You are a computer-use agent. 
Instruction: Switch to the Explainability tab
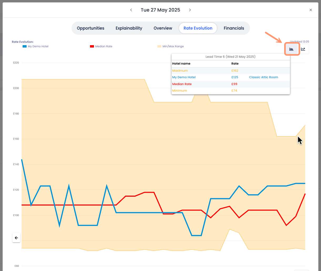click(x=129, y=28)
